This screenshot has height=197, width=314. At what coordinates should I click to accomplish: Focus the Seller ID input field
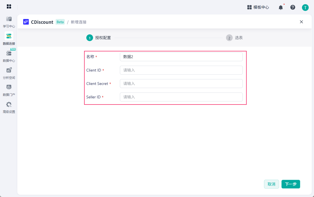point(181,97)
